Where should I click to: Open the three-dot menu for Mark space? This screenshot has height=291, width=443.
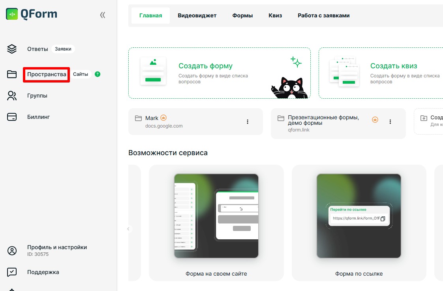click(248, 122)
